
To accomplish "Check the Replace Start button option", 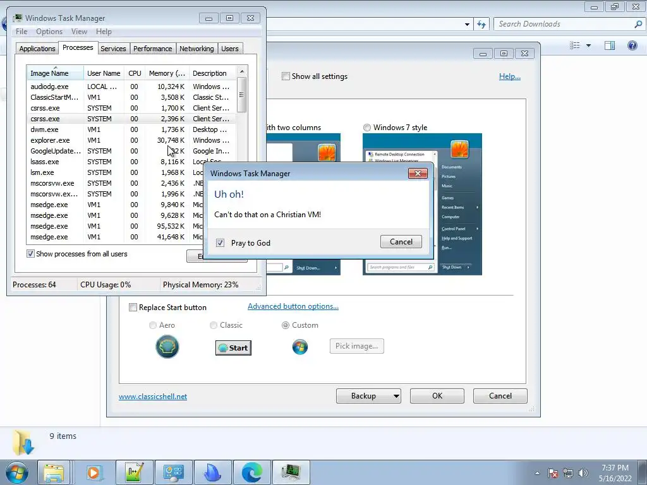I will click(133, 308).
